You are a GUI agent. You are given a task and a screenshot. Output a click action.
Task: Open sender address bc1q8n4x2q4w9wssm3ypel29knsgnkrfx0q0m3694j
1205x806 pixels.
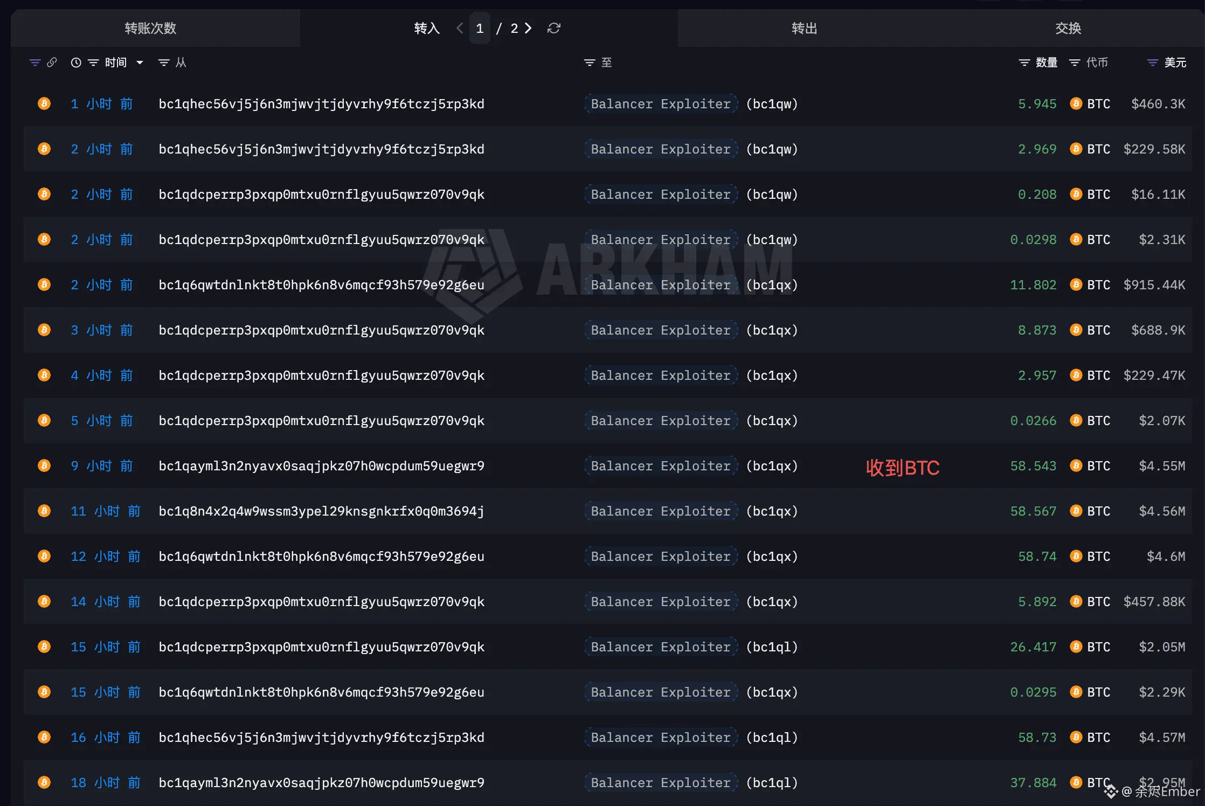[321, 511]
